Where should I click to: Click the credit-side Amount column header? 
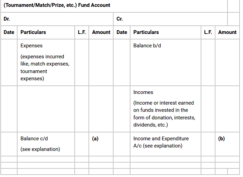[227, 32]
